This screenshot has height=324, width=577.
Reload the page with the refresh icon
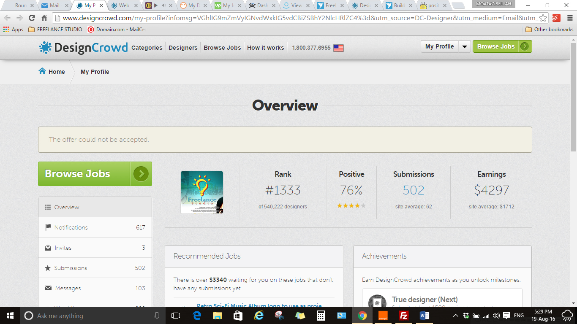point(32,18)
